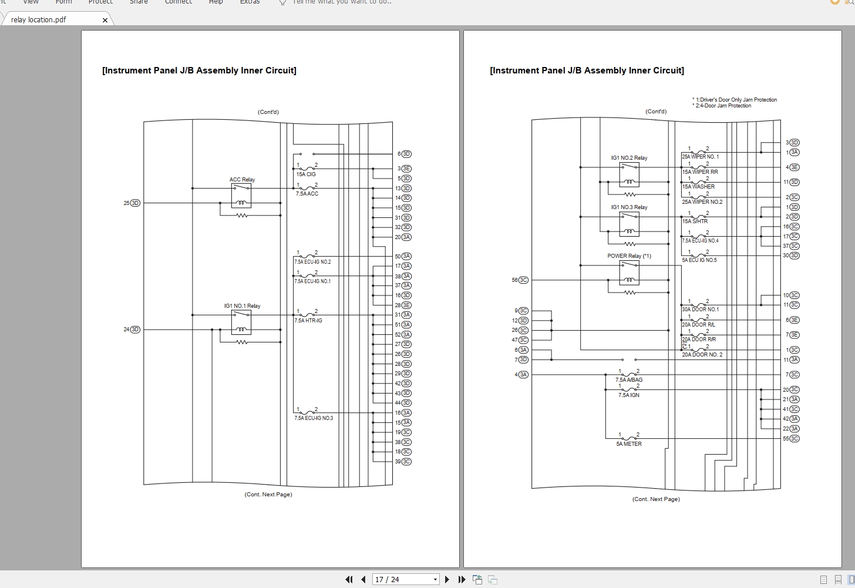Screen dimensions: 855x588
Task: Click the right page (Cont. Next Page) text
Action: (x=656, y=499)
